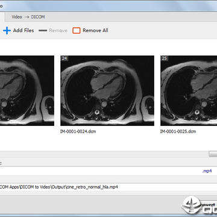Click the frame number badge 24
217x217 pixels.
click(x=64, y=58)
